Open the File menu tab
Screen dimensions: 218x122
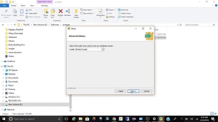point(4,5)
